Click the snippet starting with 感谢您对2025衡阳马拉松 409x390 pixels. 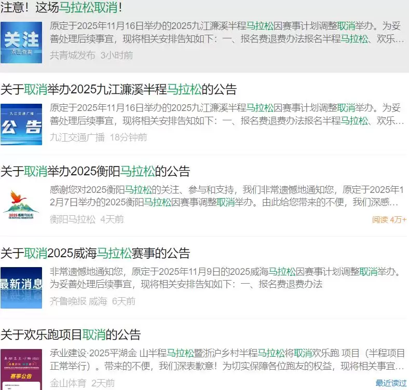tap(227, 196)
